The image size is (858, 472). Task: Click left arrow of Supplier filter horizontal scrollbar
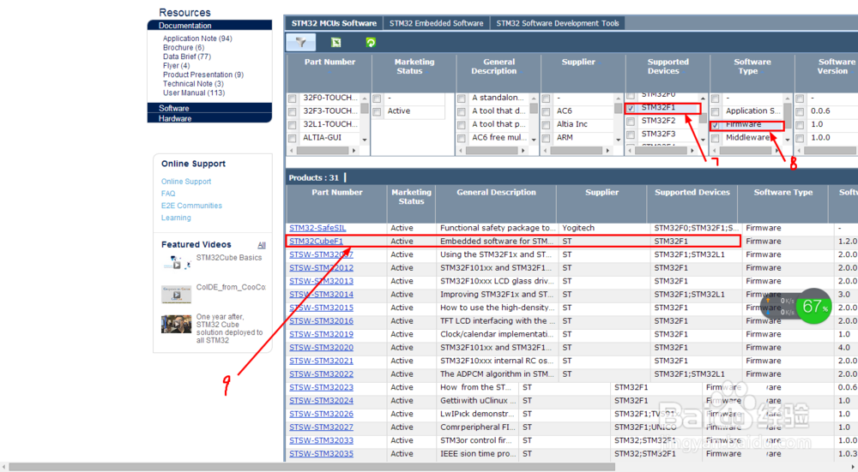pos(546,150)
